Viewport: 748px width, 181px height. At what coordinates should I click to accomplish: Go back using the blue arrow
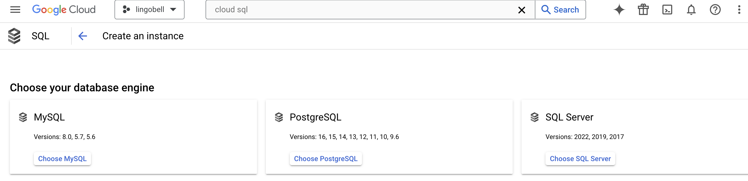83,36
